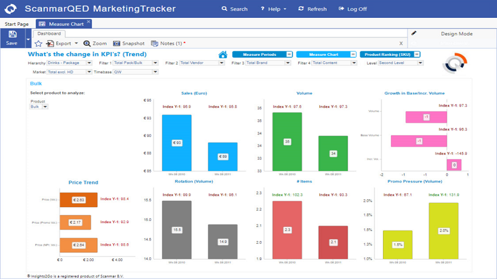Click the Promo Pressure 2.0% bar

click(x=444, y=231)
